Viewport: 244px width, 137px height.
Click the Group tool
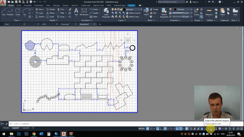(196, 12)
